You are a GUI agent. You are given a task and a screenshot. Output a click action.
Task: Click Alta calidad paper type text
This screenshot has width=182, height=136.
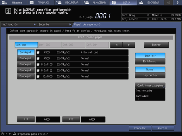(x=89, y=53)
